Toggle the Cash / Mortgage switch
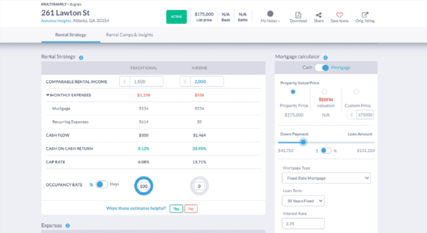Image resolution: width=427 pixels, height=233 pixels. pos(322,68)
